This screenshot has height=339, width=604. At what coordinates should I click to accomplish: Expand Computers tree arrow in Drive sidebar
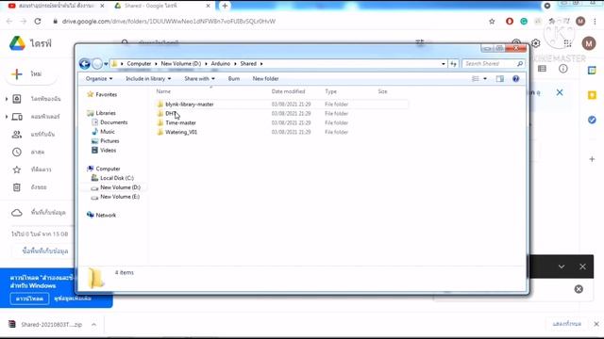(x=7, y=117)
